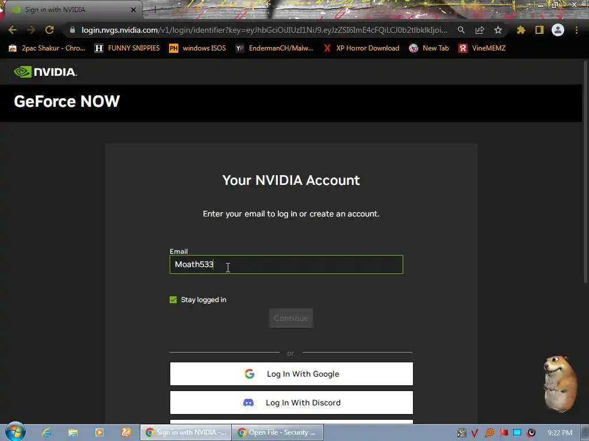Image resolution: width=589 pixels, height=441 pixels.
Task: Open the VineMEMZ bookmark
Action: pos(483,48)
